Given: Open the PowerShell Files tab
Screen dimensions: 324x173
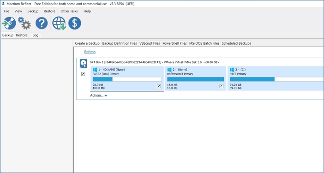Looking at the screenshot, I should click(174, 43).
